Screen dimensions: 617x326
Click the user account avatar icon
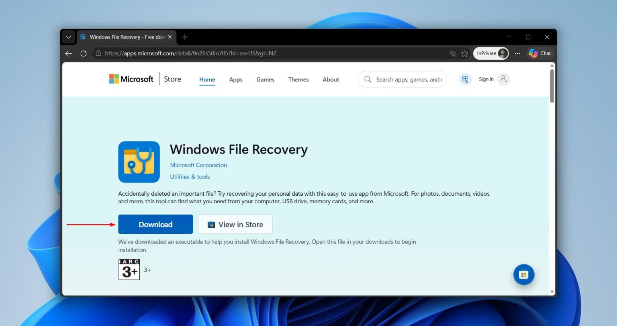coord(503,79)
